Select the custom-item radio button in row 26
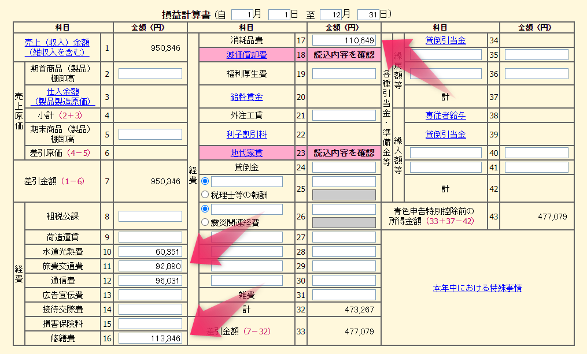587x354 pixels. (205, 208)
